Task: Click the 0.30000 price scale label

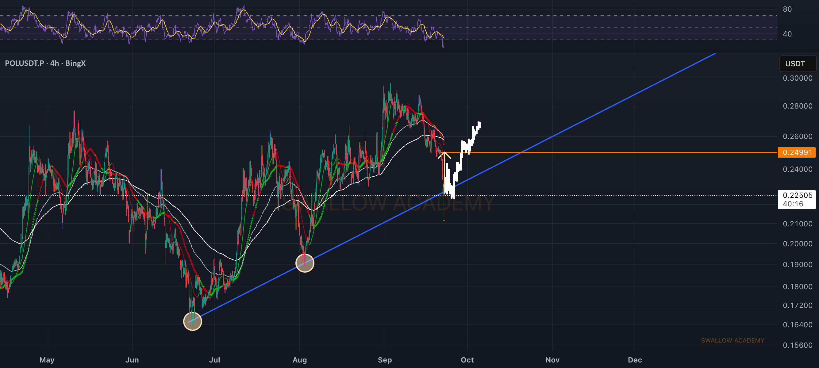Action: click(x=798, y=78)
